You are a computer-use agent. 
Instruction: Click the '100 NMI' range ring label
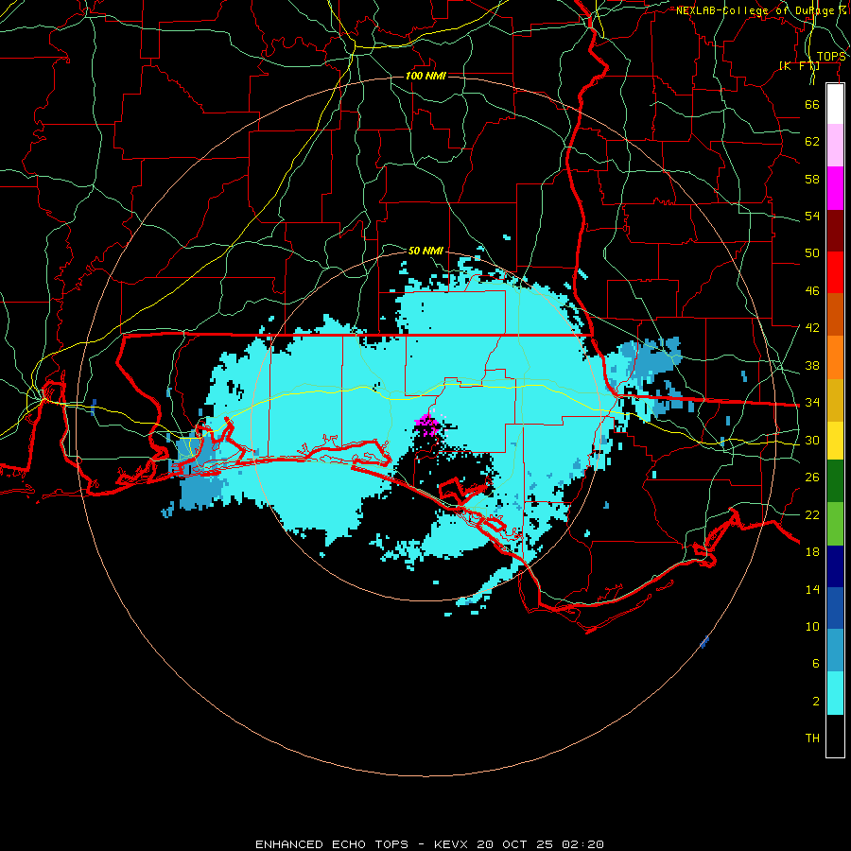(425, 76)
